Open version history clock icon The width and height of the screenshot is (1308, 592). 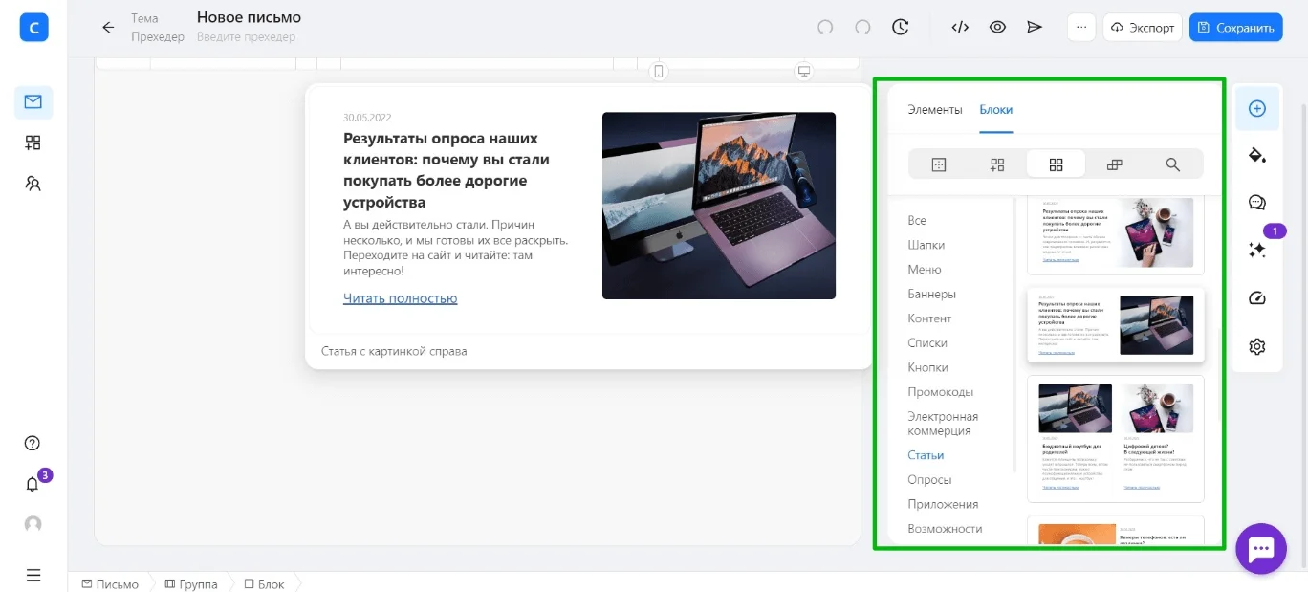coord(900,27)
